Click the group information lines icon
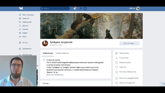Image resolution: width=165 pixels, height=93 pixels. (x=44, y=60)
